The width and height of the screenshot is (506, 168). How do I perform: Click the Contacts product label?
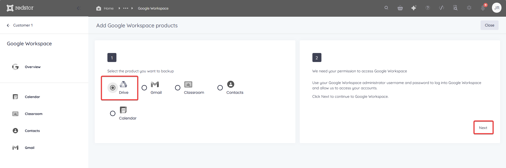(x=235, y=92)
